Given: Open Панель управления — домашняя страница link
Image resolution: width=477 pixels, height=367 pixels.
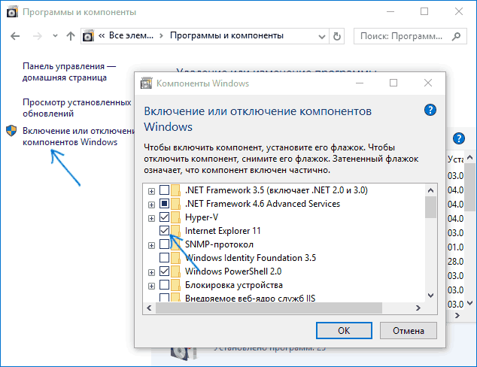Looking at the screenshot, I should (69, 71).
